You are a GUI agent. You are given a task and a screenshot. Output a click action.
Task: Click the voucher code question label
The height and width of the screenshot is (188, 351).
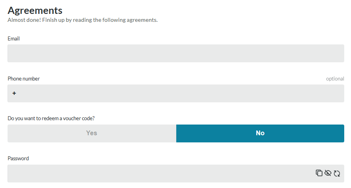point(51,119)
